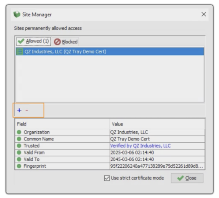This screenshot has height=198, width=219.
Task: Select the Fingerprint field cell
Action: [x=62, y=166]
